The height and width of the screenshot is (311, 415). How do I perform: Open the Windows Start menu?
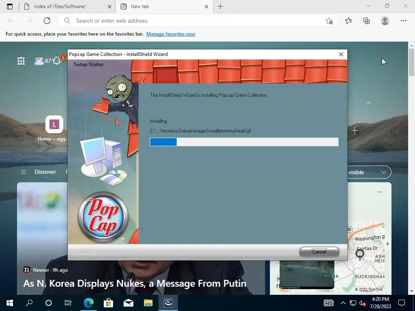[x=10, y=303]
